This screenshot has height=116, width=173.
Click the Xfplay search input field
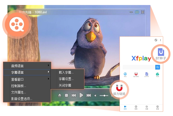(139, 67)
